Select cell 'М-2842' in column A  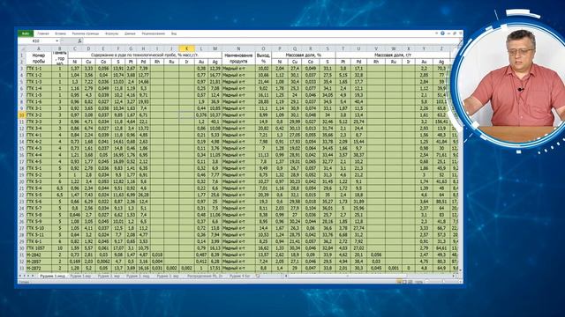(39, 254)
